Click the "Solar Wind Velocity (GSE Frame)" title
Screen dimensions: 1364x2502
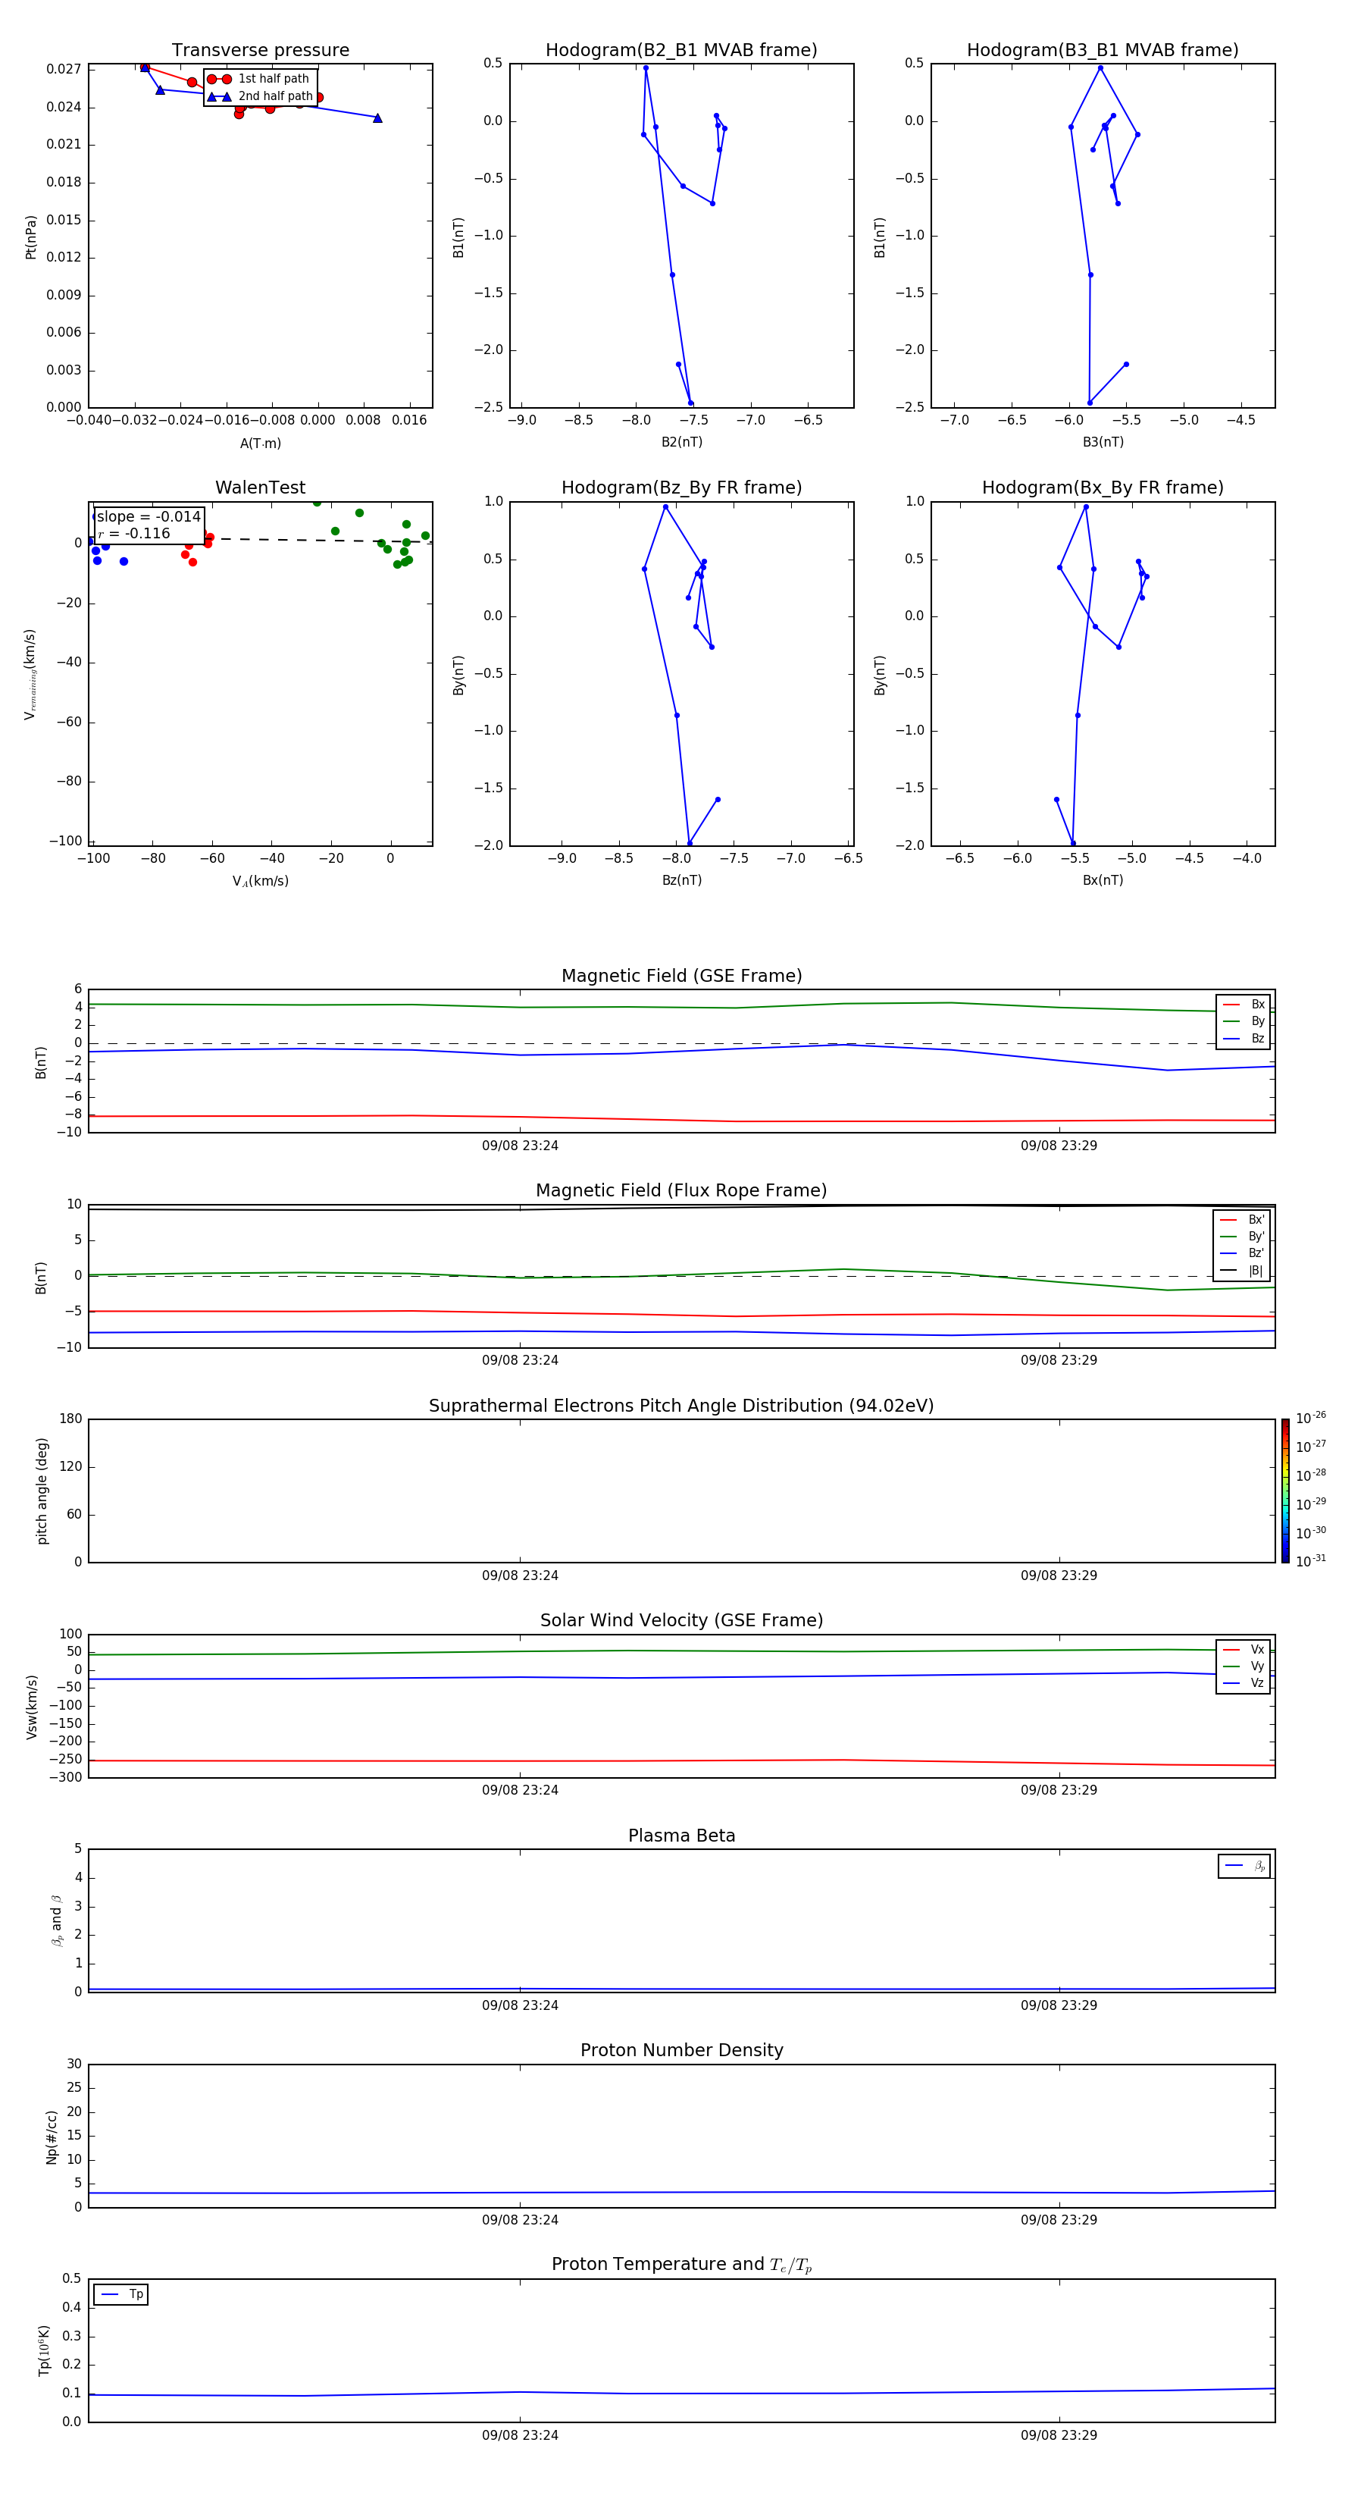(x=681, y=1621)
